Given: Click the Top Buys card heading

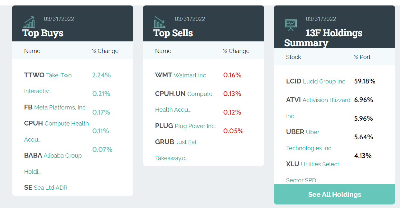Looking at the screenshot, I should point(43,33).
